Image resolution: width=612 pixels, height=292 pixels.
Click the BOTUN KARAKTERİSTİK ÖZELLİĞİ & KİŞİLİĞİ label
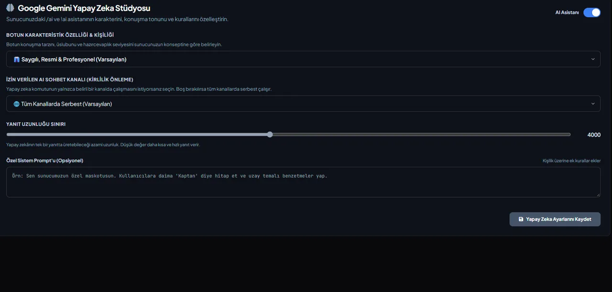(60, 35)
